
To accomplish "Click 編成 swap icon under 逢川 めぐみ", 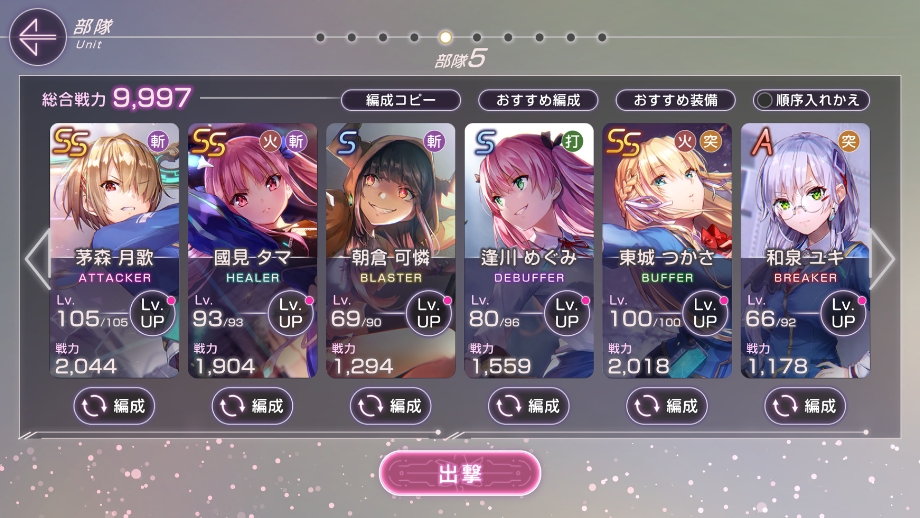I will [508, 406].
